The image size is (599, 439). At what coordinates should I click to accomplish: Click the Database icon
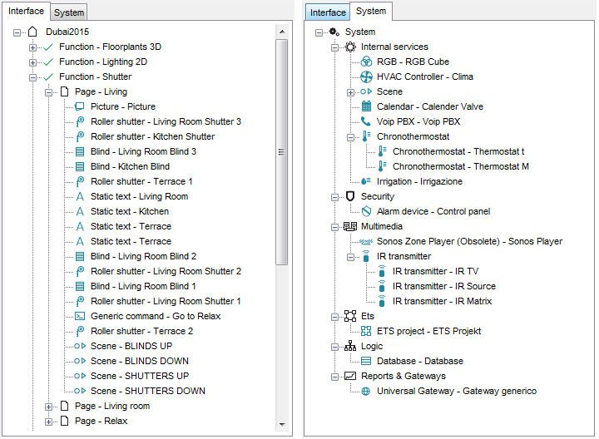pos(366,361)
